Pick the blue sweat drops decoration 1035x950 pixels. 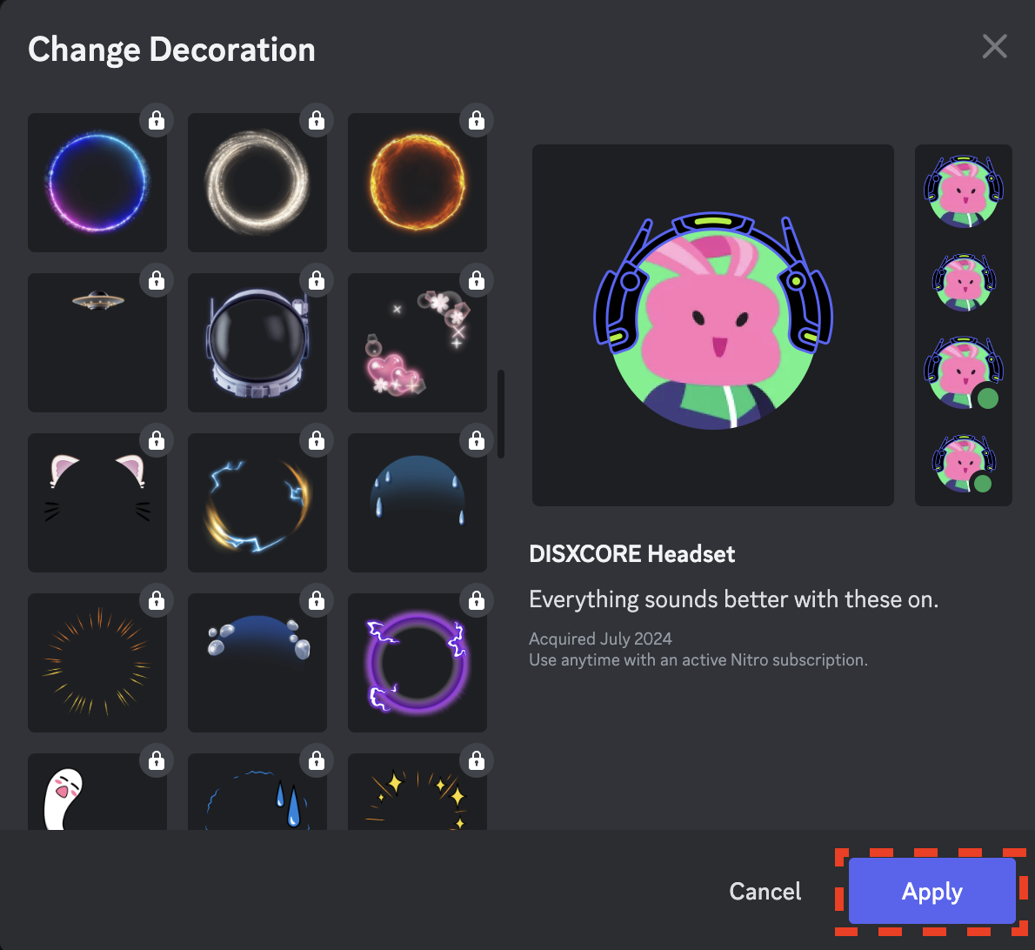pos(257,793)
